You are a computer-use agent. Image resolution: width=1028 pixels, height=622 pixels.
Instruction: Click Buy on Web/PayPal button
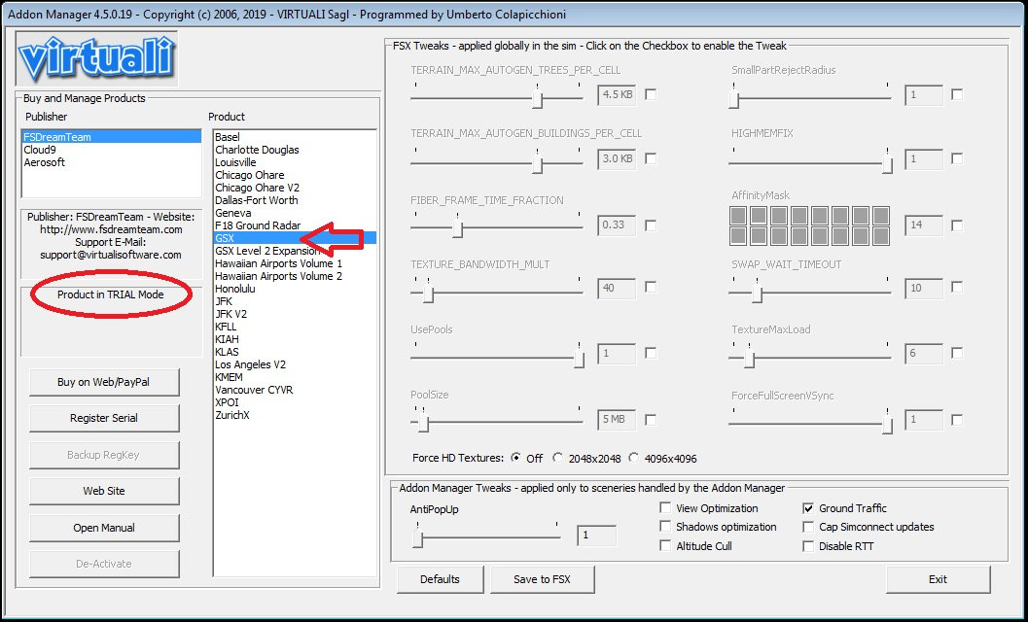pos(104,382)
